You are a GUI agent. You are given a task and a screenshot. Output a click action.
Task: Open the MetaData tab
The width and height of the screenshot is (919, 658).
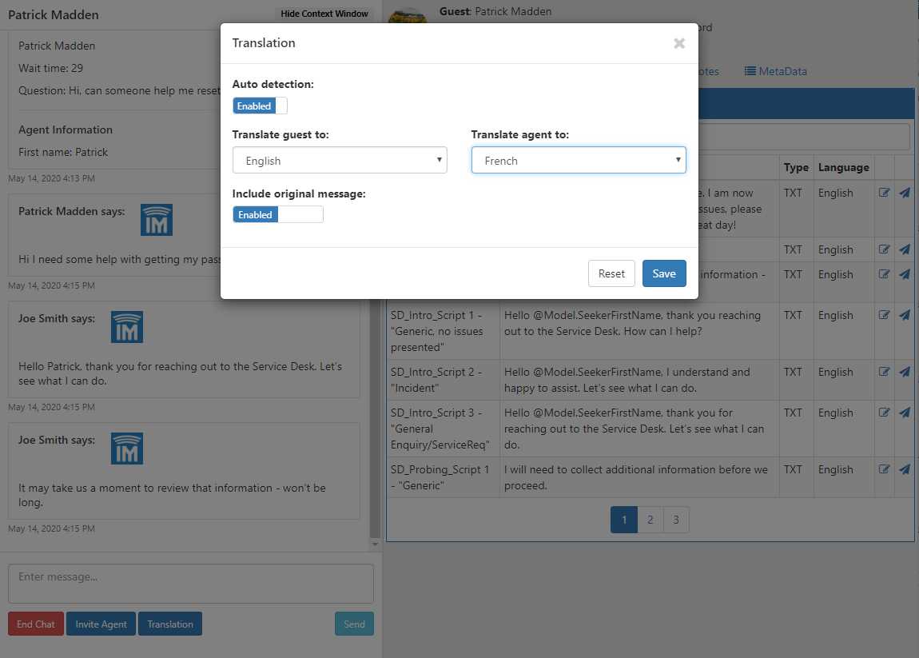(775, 71)
